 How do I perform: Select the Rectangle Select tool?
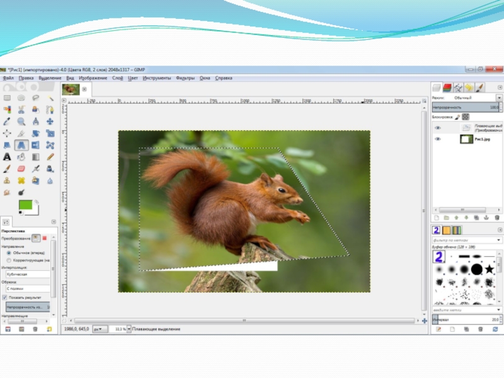7,98
